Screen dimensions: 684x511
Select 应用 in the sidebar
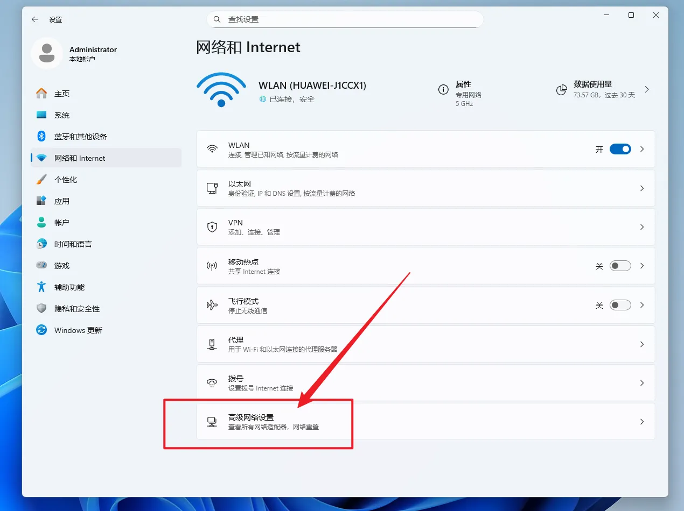[106, 201]
